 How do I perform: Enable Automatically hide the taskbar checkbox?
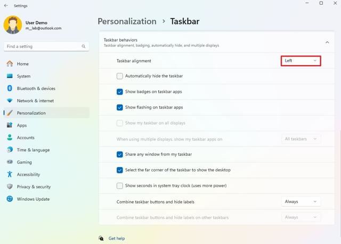(120, 76)
